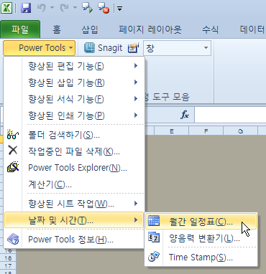Open Power Tools Explorer(N)... menu item
This screenshot has height=274, width=266.
(x=74, y=168)
